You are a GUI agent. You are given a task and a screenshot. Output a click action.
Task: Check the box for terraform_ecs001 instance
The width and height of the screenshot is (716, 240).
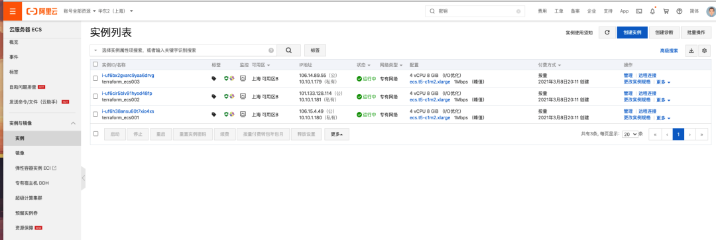95,114
